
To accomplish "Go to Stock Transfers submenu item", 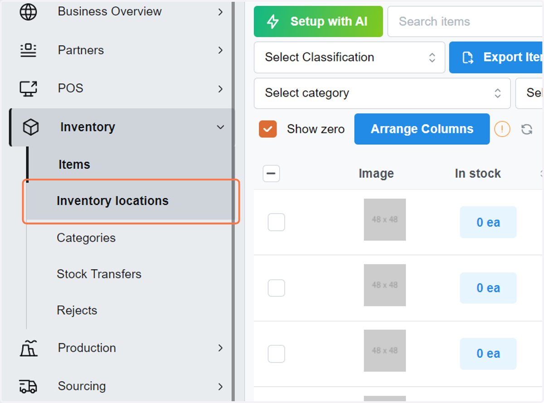I will (x=99, y=274).
